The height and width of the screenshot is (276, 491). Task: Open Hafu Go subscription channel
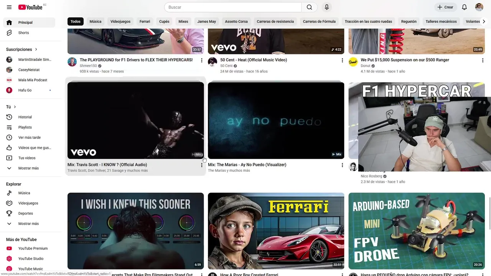pos(29,90)
